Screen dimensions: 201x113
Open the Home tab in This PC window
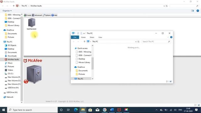83,37
